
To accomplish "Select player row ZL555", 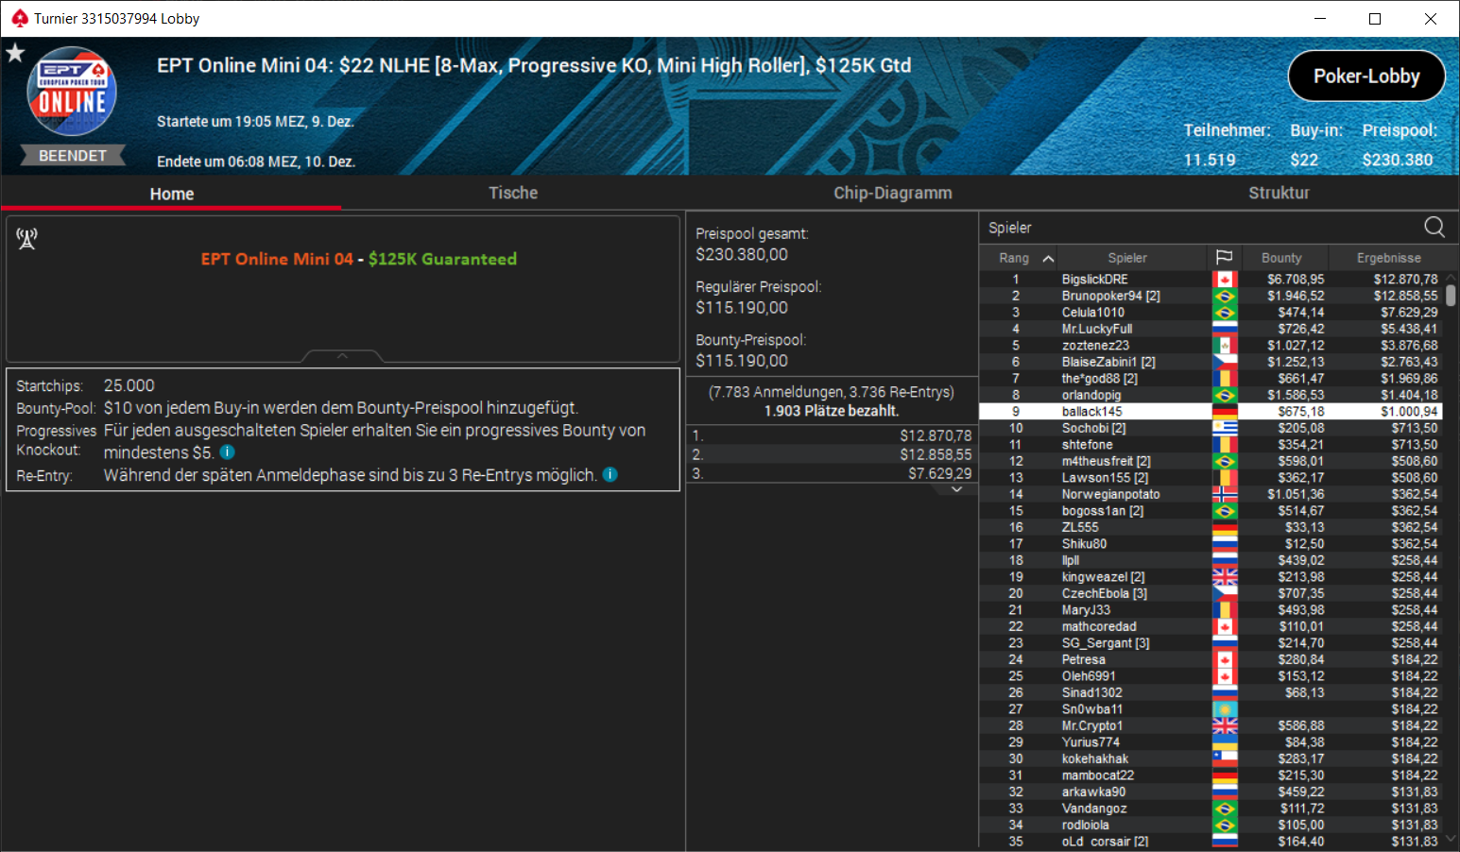I will pyautogui.click(x=1211, y=527).
